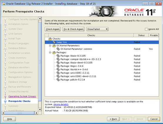Collapse the Packages tree node
163x124 pixels.
pos(50,52)
